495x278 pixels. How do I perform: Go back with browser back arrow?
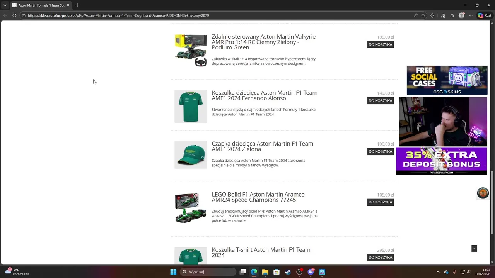(x=5, y=15)
